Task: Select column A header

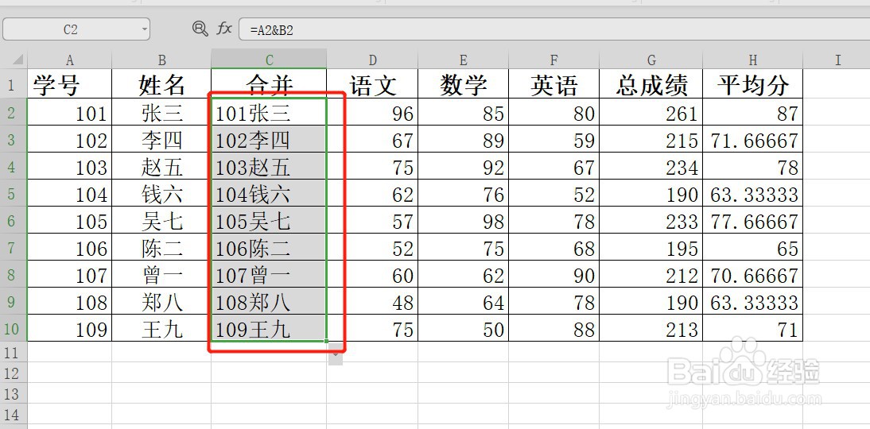Action: click(69, 60)
